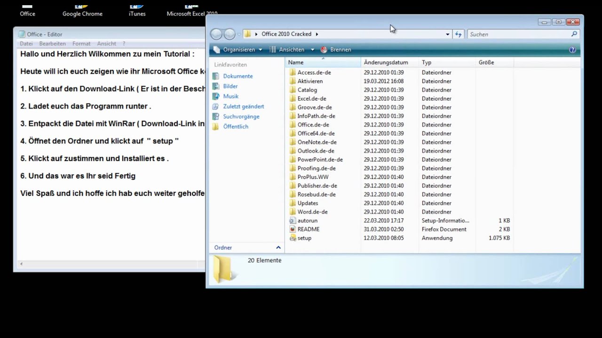Go forward with Explorer forward arrow

click(x=230, y=34)
